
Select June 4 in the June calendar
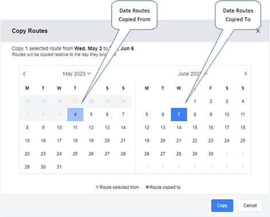243,101
